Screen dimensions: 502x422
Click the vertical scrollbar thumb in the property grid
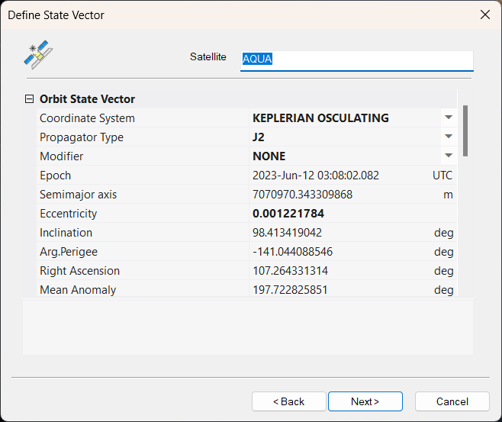tap(465, 130)
